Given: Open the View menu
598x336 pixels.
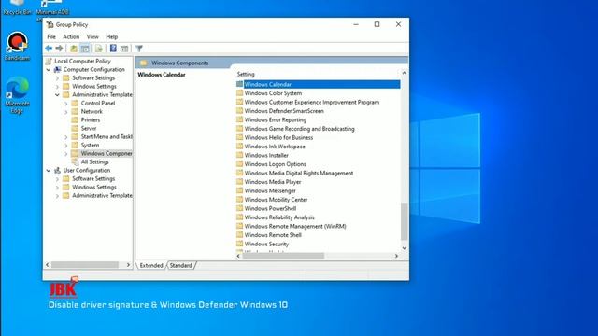Looking at the screenshot, I should (x=93, y=37).
